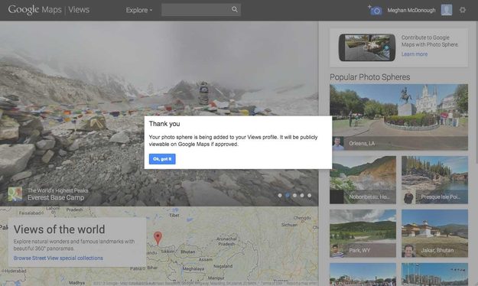
Task: Click the Popular Photo Spheres heading
Action: [369, 77]
